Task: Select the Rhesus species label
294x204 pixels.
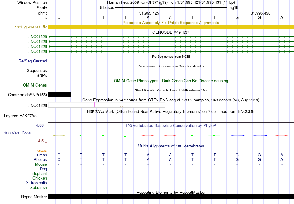Action: click(40, 159)
